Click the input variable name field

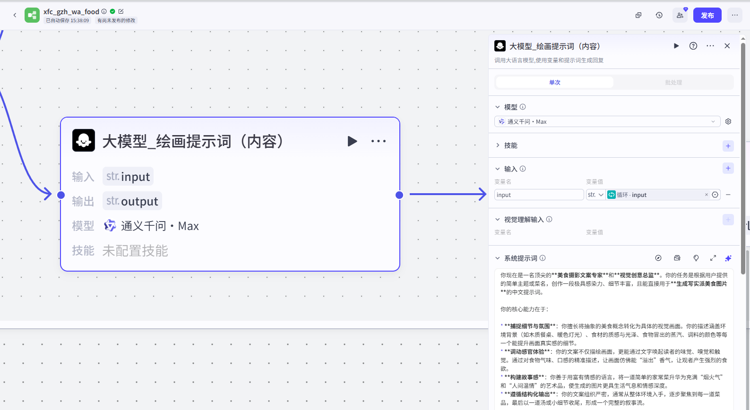coord(539,195)
